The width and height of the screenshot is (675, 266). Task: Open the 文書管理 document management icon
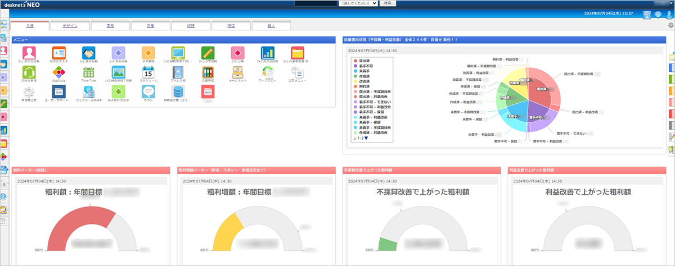208,73
